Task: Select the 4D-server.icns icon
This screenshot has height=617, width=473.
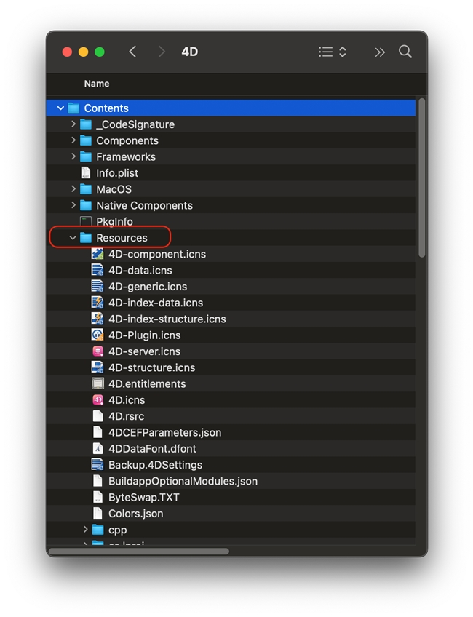Action: 98,351
